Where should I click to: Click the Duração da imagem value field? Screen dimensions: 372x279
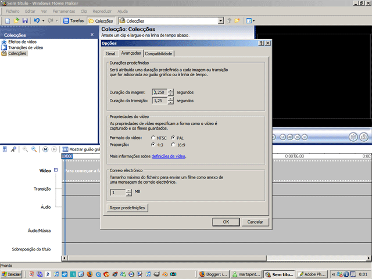pos(159,92)
